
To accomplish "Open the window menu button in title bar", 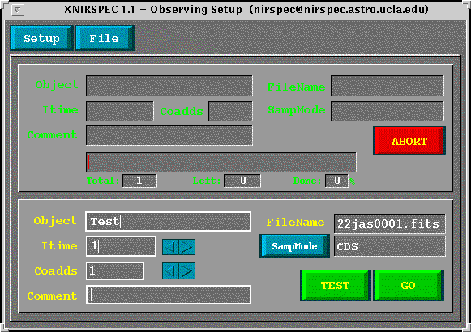I will pyautogui.click(x=18, y=11).
